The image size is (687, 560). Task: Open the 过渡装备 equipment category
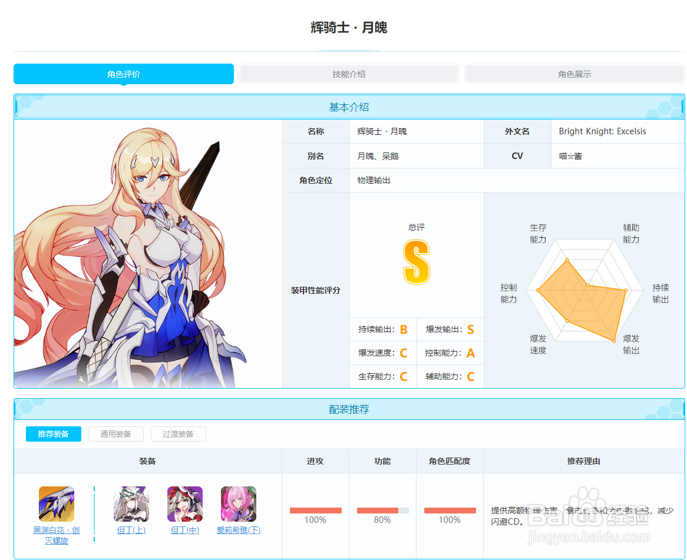click(178, 434)
